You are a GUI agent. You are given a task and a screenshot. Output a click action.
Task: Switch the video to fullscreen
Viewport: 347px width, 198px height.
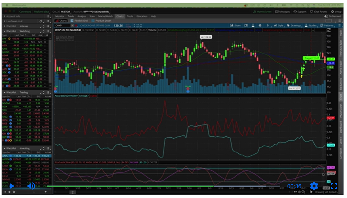point(334,186)
